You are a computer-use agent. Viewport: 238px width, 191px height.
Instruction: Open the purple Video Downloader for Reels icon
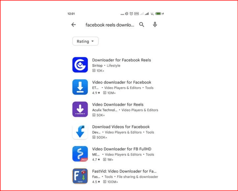(80, 109)
